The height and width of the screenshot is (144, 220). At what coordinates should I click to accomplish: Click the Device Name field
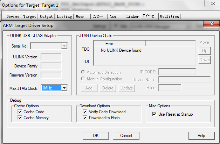(x=185, y=80)
